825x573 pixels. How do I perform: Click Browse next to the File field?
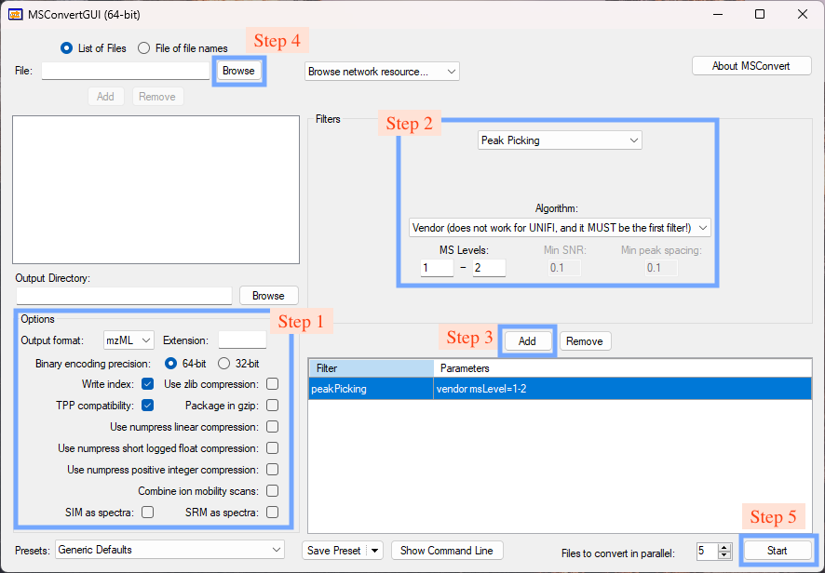coord(239,71)
